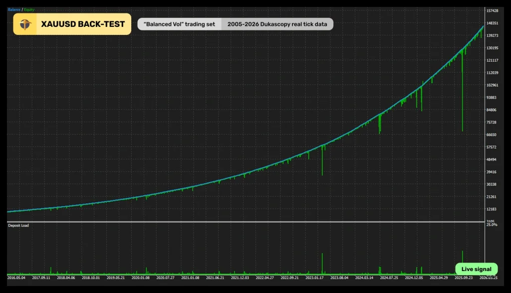Click the 121117 y-axis value
The image size is (511, 293).
point(492,60)
